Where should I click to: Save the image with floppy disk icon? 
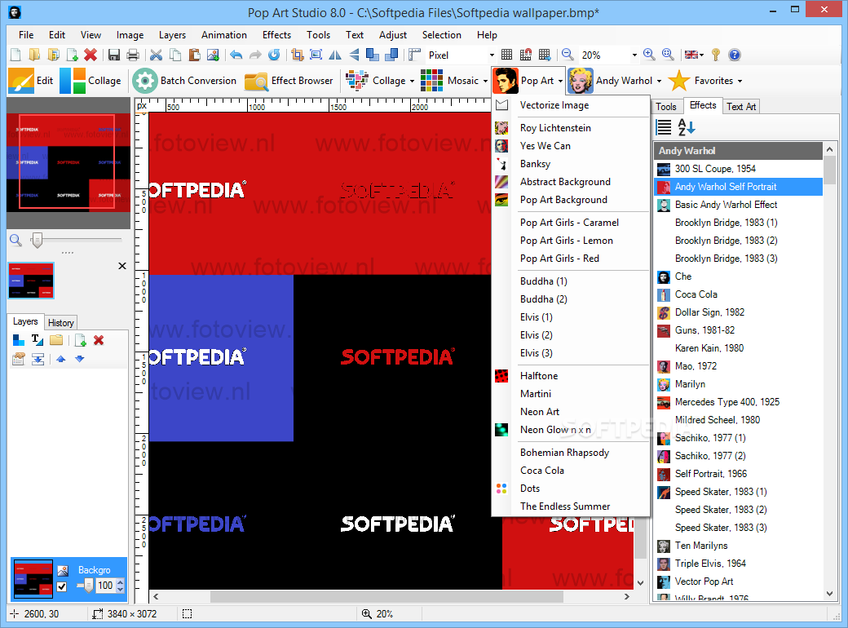[113, 55]
